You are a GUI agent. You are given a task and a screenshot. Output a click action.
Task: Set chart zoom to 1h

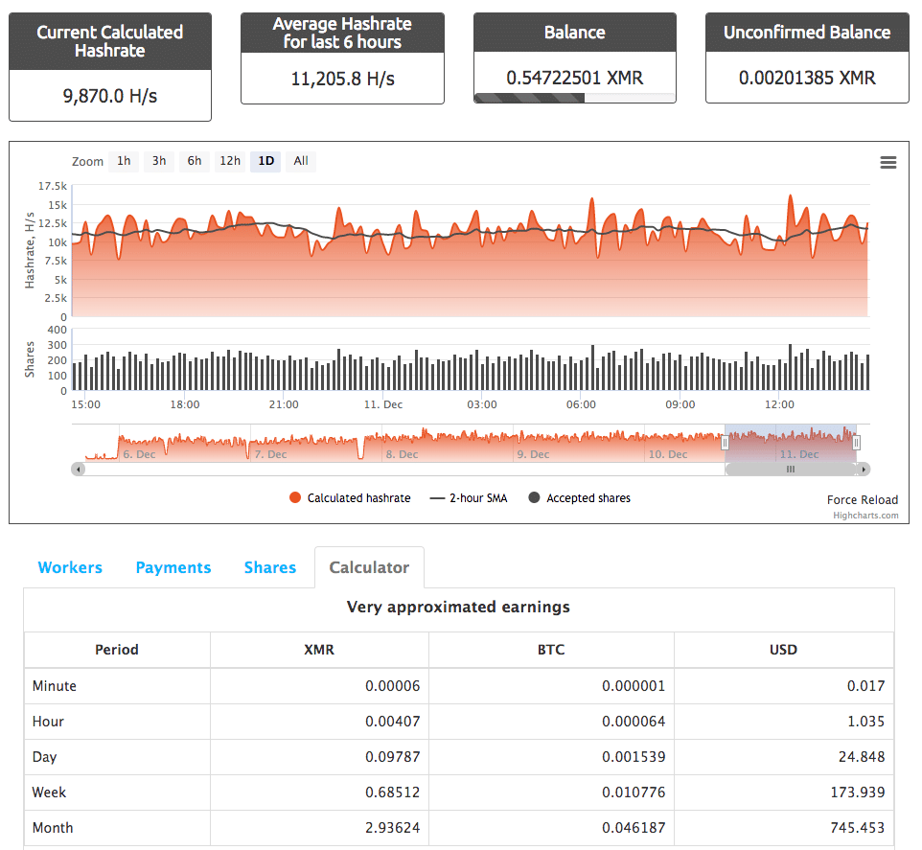point(124,161)
